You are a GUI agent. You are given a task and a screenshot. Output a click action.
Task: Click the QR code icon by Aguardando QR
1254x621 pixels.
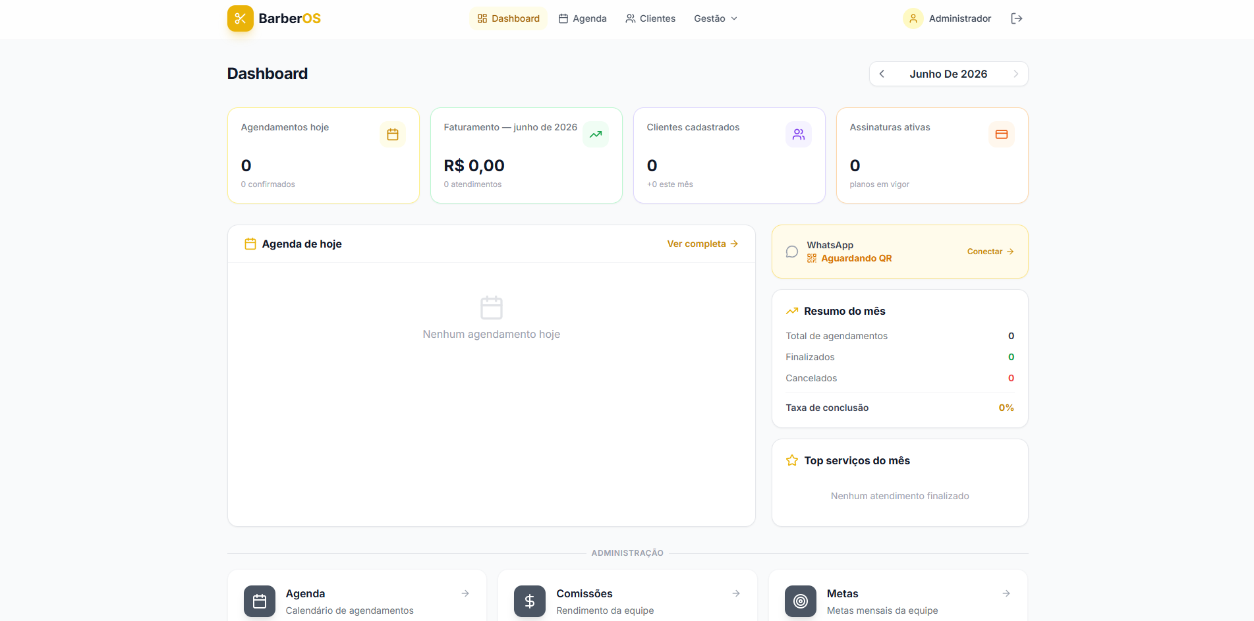tap(812, 258)
